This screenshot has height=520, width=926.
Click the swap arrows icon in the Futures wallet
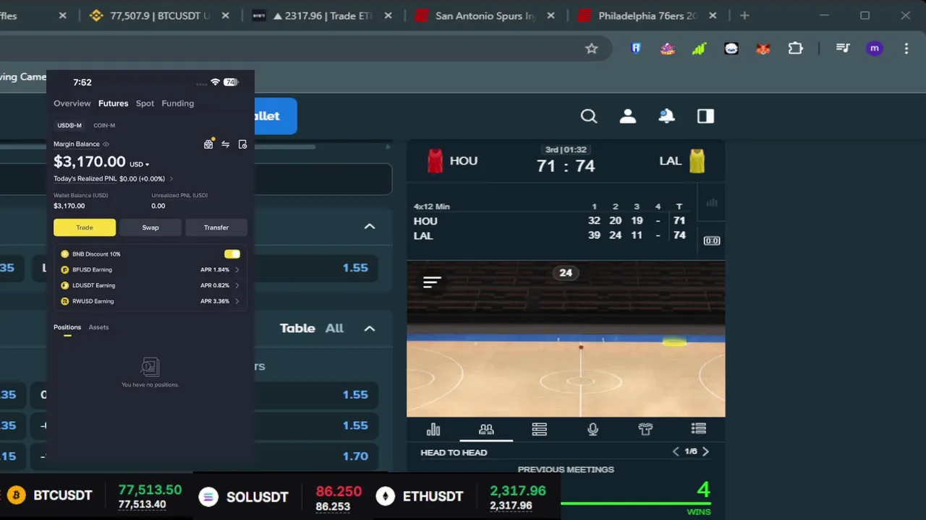(225, 144)
